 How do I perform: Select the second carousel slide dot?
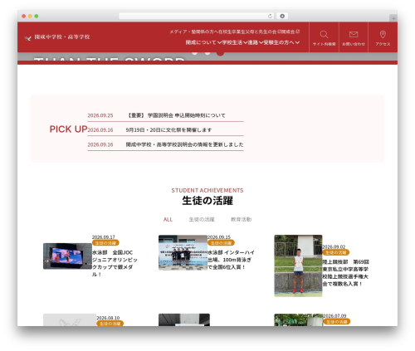[207, 52]
